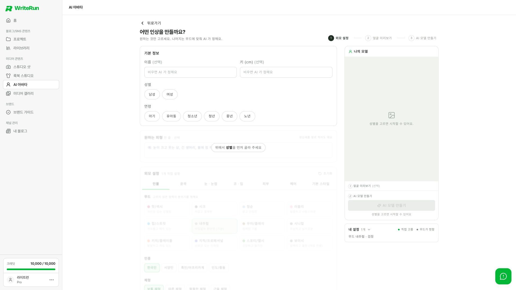Viewport: 516px width, 290px height.
Task: Go to step 2 얼굴 미리보기
Action: click(x=378, y=38)
